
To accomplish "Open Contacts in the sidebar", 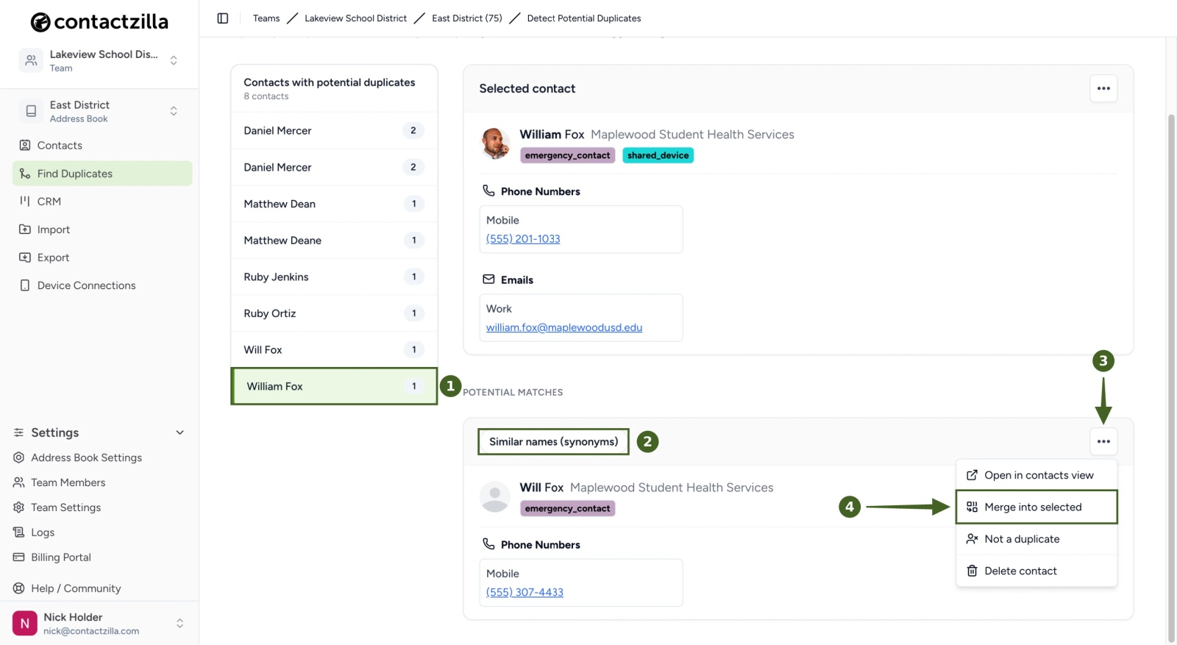I will pos(102,146).
